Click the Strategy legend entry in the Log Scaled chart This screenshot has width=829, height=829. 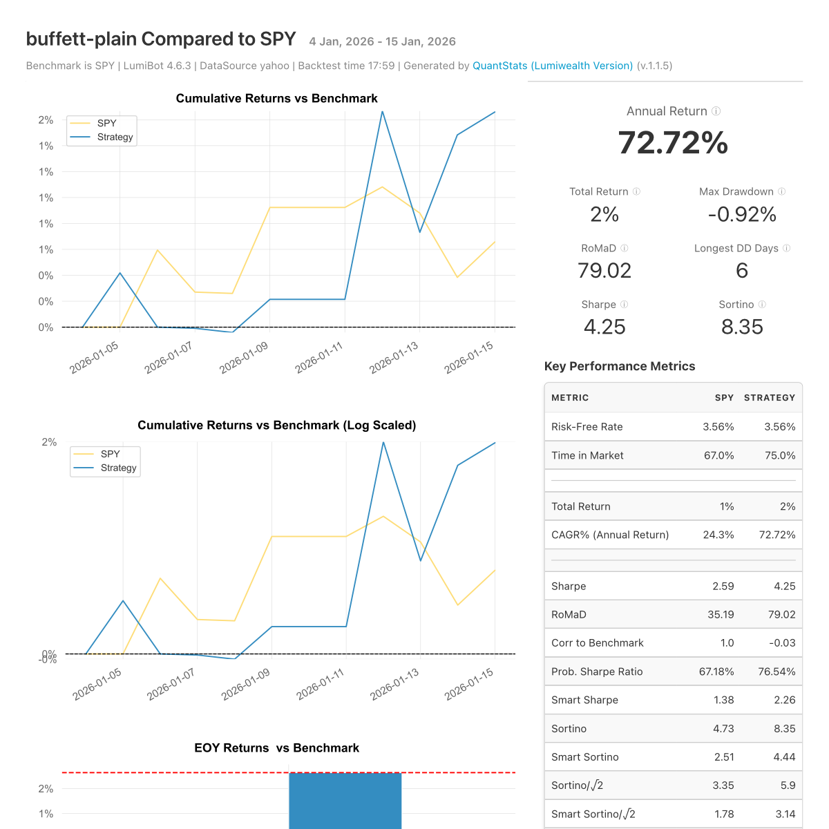coord(106,468)
